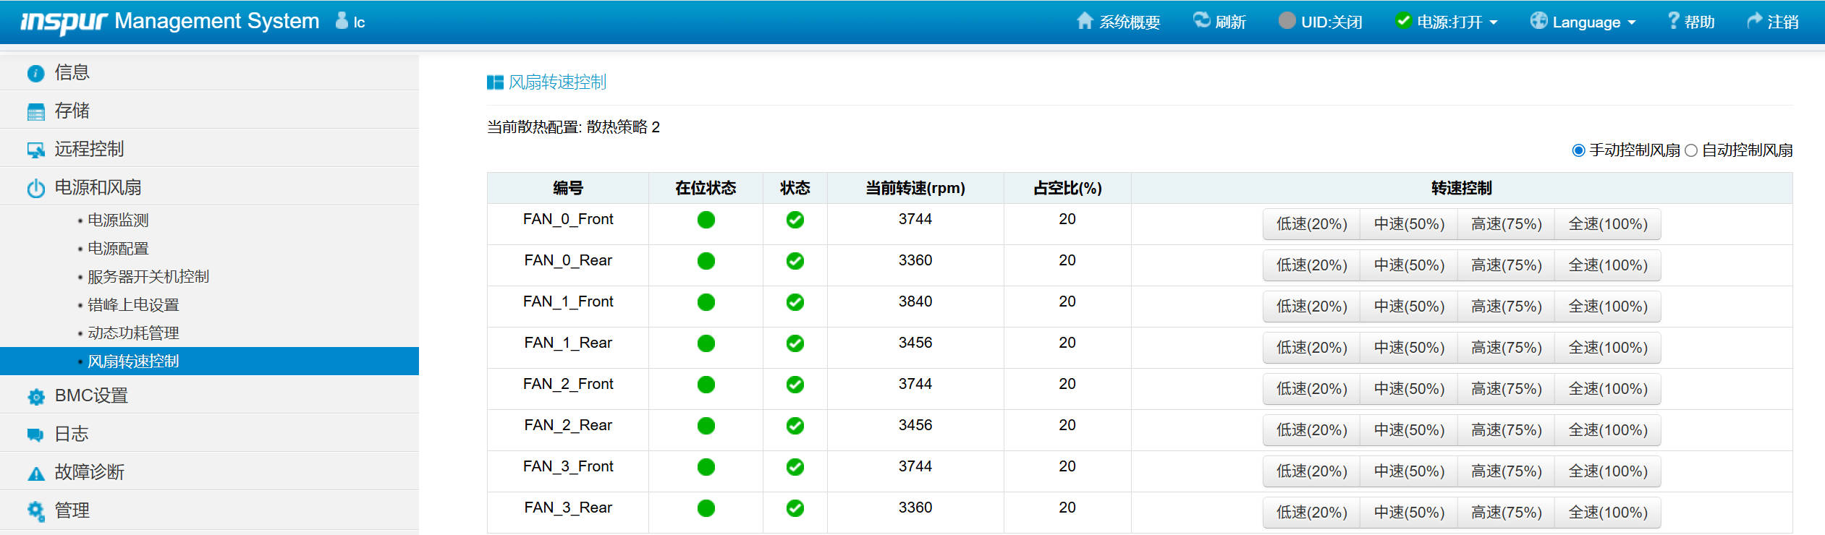Click the 系统概要 header link

point(1119,22)
